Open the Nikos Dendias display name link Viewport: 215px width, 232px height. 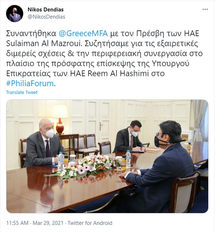pyautogui.click(x=46, y=10)
